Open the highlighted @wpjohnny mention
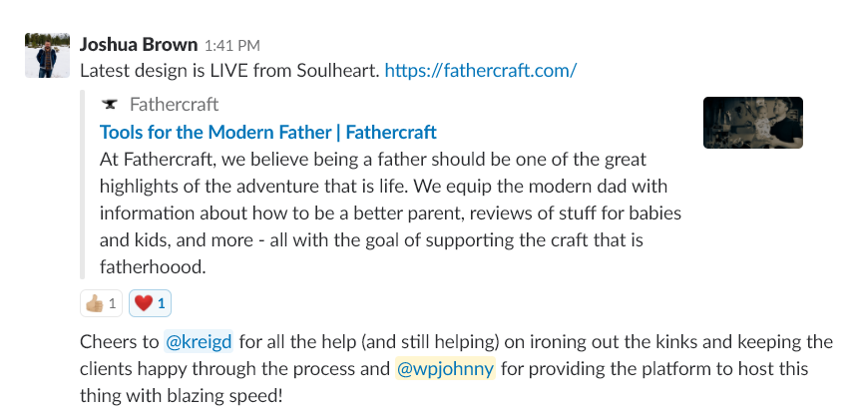The width and height of the screenshot is (852, 417). (444, 369)
